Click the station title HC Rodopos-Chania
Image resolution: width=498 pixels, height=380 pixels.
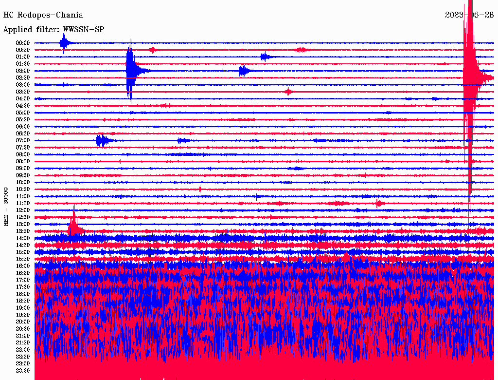point(43,15)
